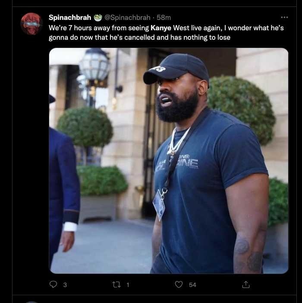Click the salad emoji beside Spinachbrah
Viewport: 302px width, 303px height.
click(98, 18)
